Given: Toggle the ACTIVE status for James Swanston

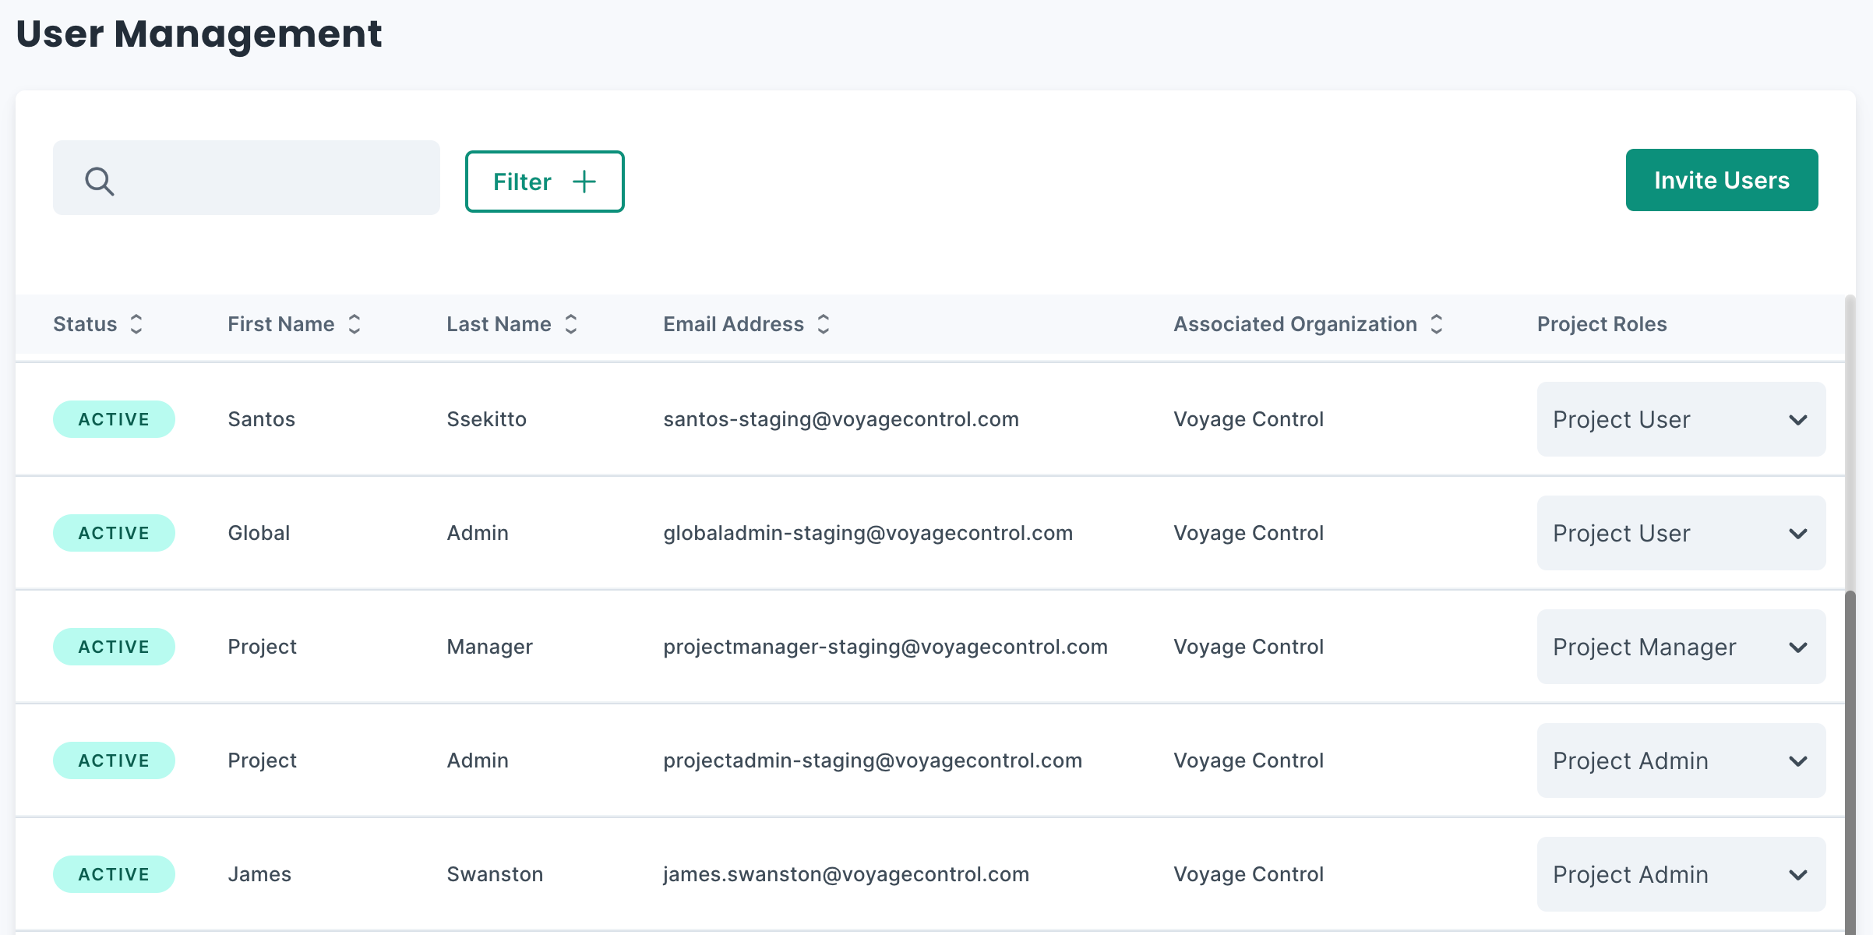Looking at the screenshot, I should coord(114,873).
